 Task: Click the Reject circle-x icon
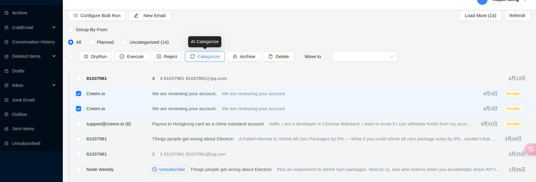pyautogui.click(x=159, y=57)
